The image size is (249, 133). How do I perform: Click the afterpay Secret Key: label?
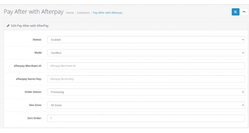pos(29,79)
